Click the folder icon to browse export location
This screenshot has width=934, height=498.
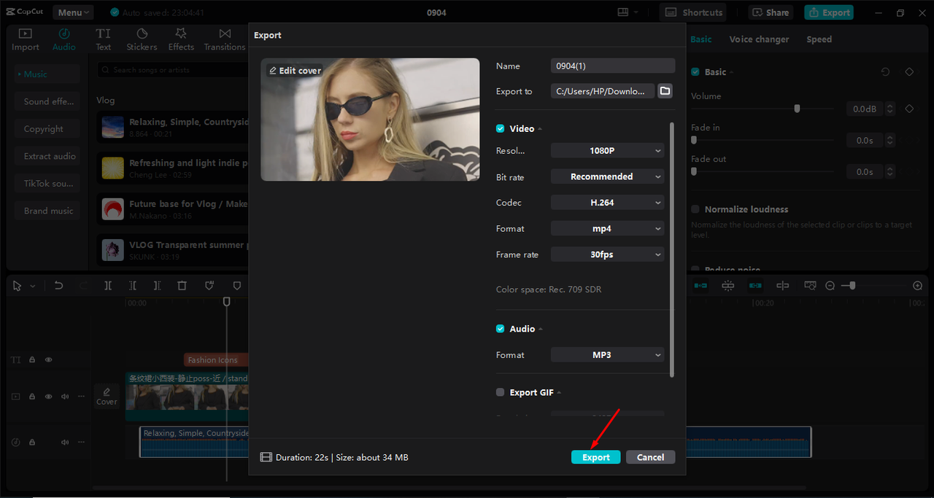click(x=665, y=91)
